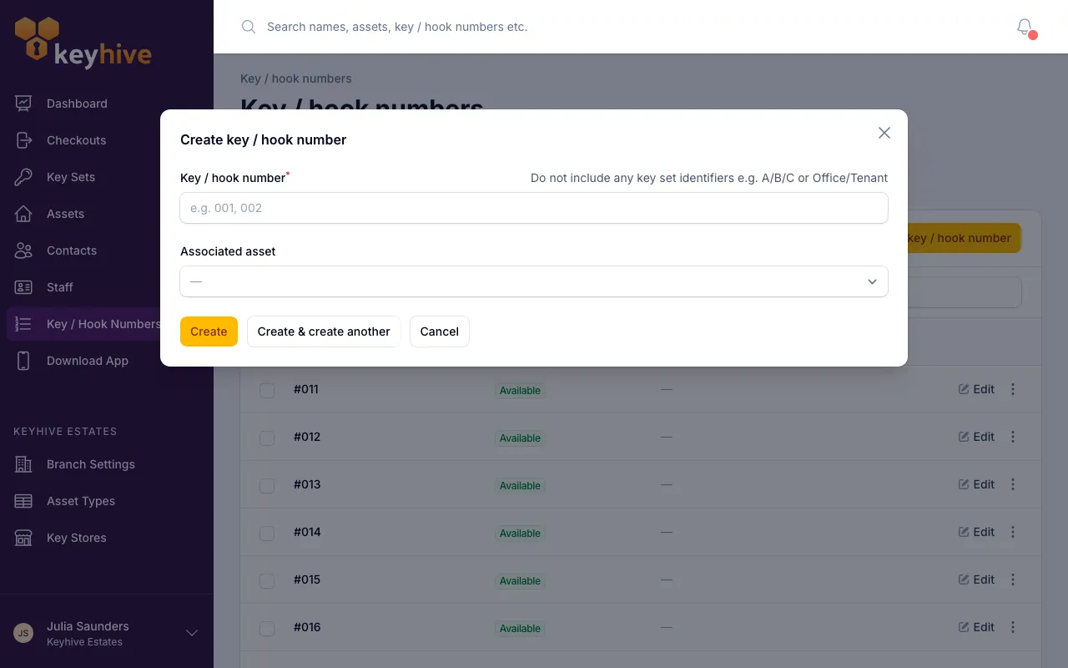
Task: Edit key number #012
Action: [x=976, y=437]
